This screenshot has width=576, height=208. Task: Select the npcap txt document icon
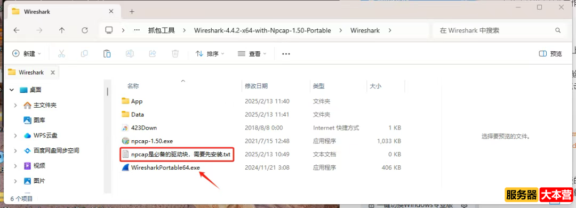[x=126, y=154]
